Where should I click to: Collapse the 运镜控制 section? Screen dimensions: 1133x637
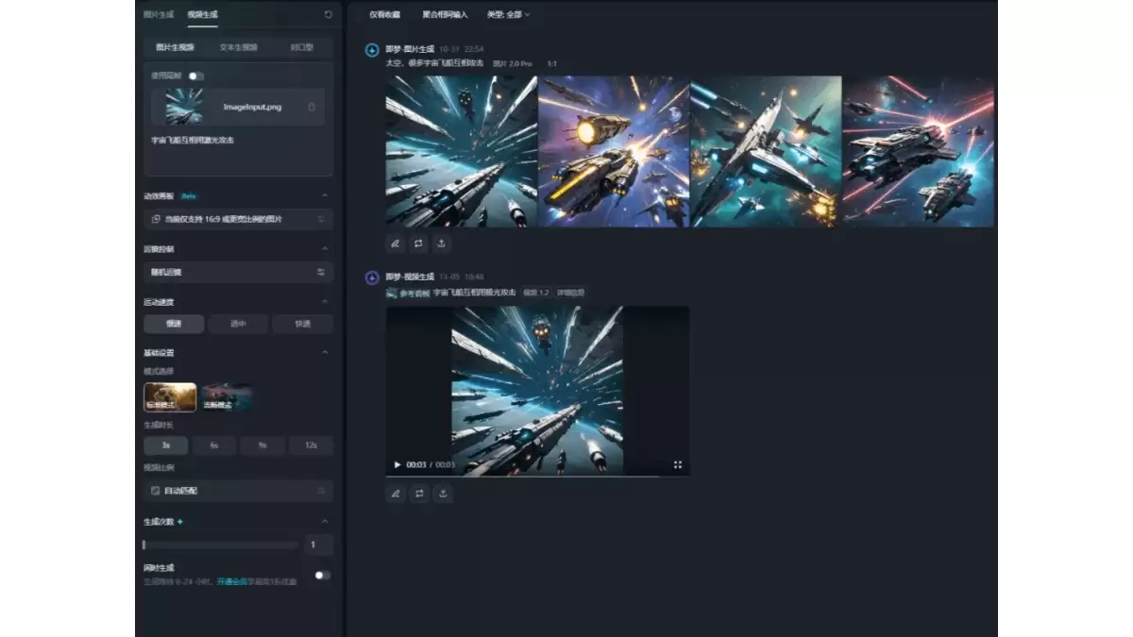pos(325,249)
